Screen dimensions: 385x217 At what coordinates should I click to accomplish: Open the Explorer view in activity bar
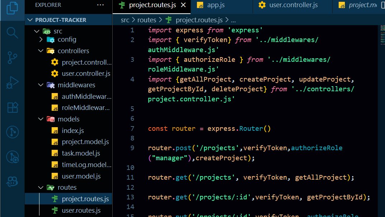coord(12,8)
